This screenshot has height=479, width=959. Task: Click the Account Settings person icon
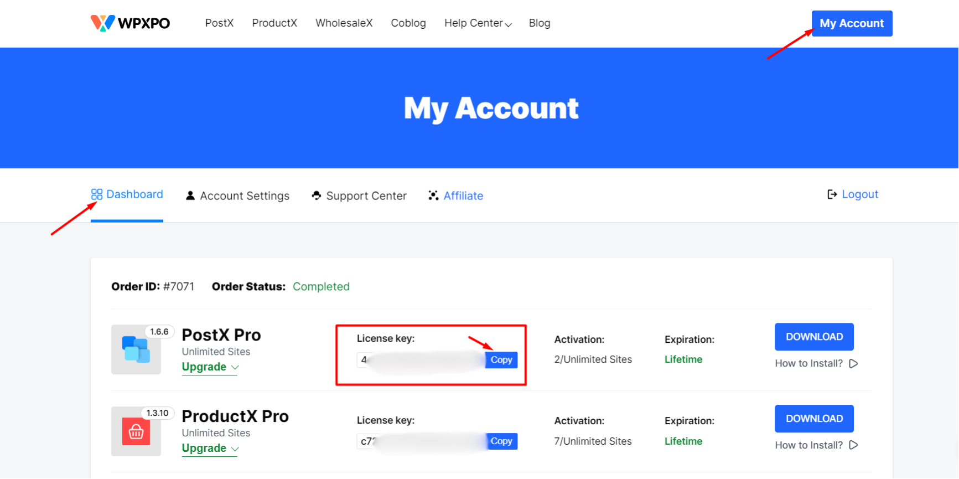click(190, 195)
